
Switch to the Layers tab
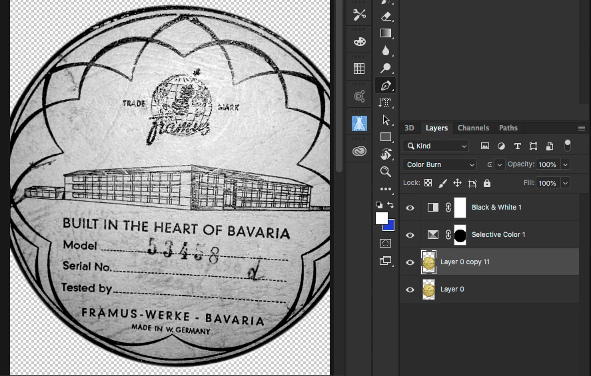pos(437,128)
